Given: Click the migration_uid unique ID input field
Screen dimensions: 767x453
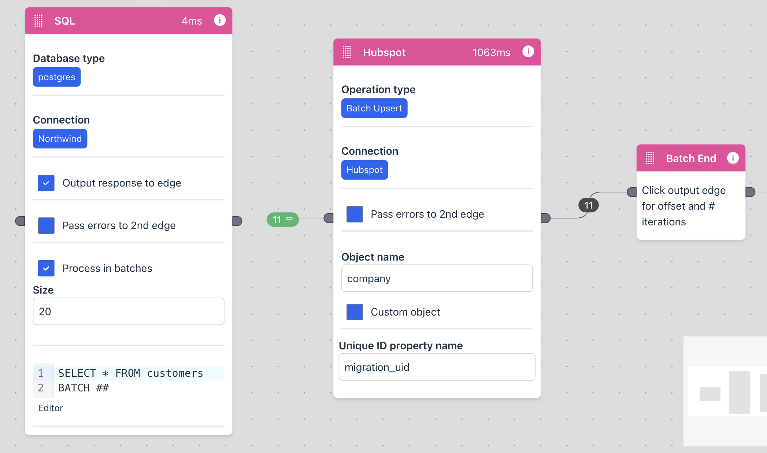Looking at the screenshot, I should pyautogui.click(x=435, y=368).
